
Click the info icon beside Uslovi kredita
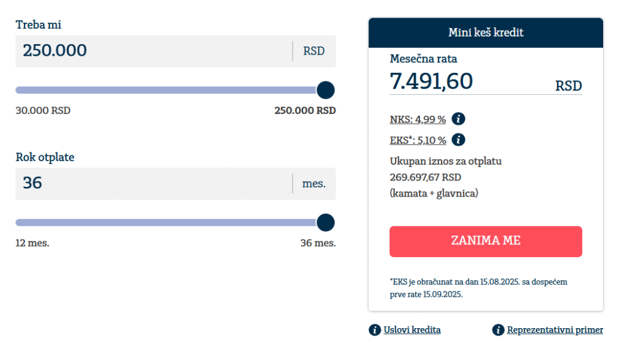375,330
